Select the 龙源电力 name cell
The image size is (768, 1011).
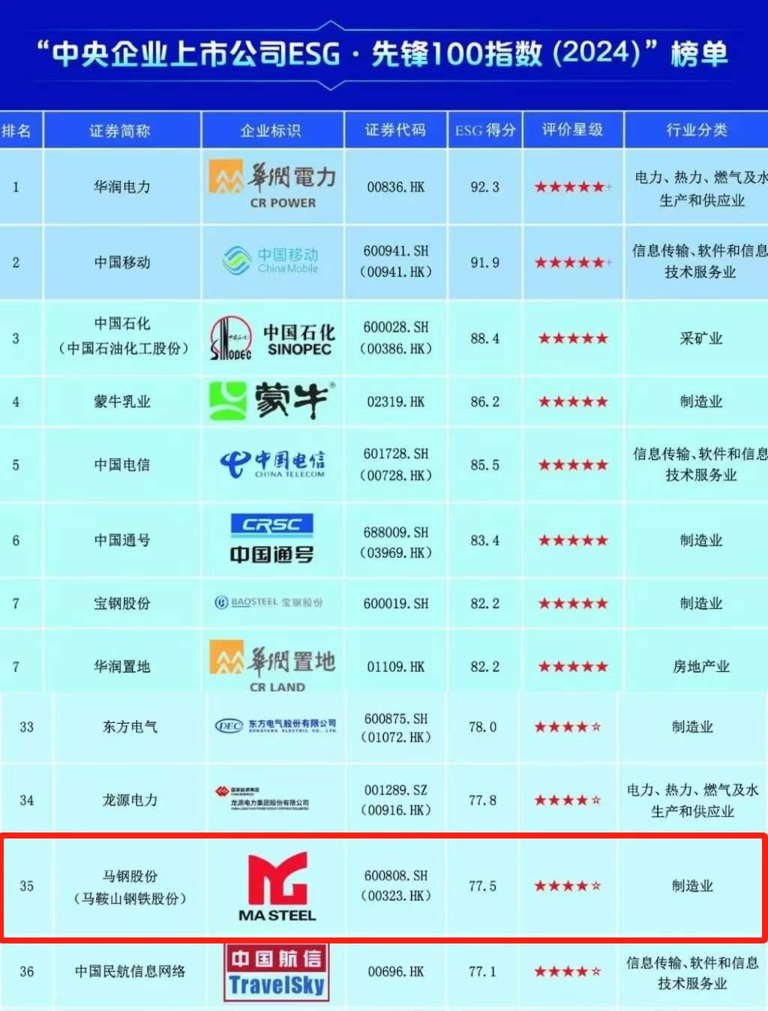pyautogui.click(x=130, y=800)
